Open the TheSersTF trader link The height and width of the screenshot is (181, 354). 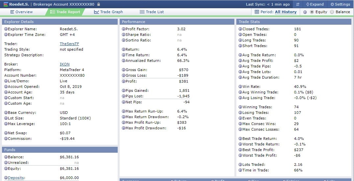point(69,44)
